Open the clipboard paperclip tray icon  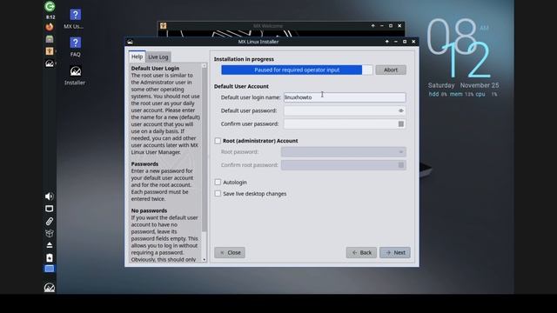tap(50, 221)
